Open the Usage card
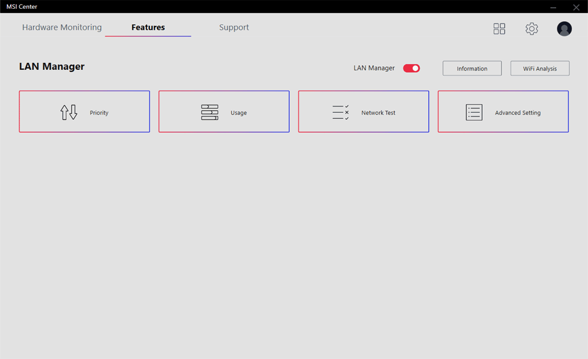This screenshot has width=588, height=359. tap(224, 111)
